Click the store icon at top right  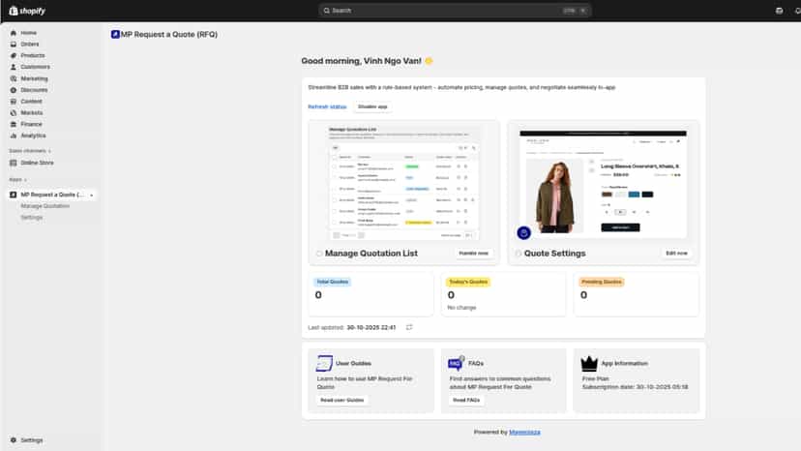point(779,11)
